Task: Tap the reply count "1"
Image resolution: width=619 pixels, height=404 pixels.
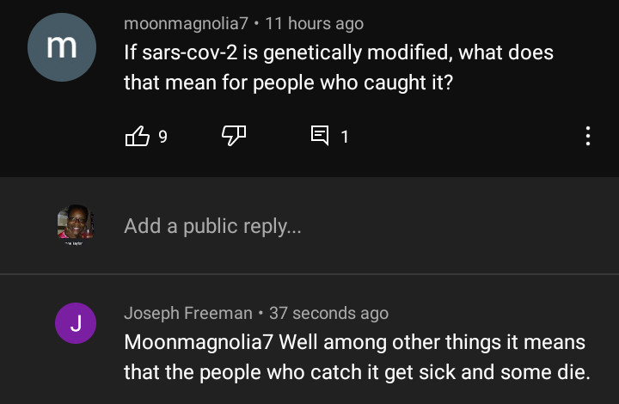Action: pyautogui.click(x=345, y=136)
